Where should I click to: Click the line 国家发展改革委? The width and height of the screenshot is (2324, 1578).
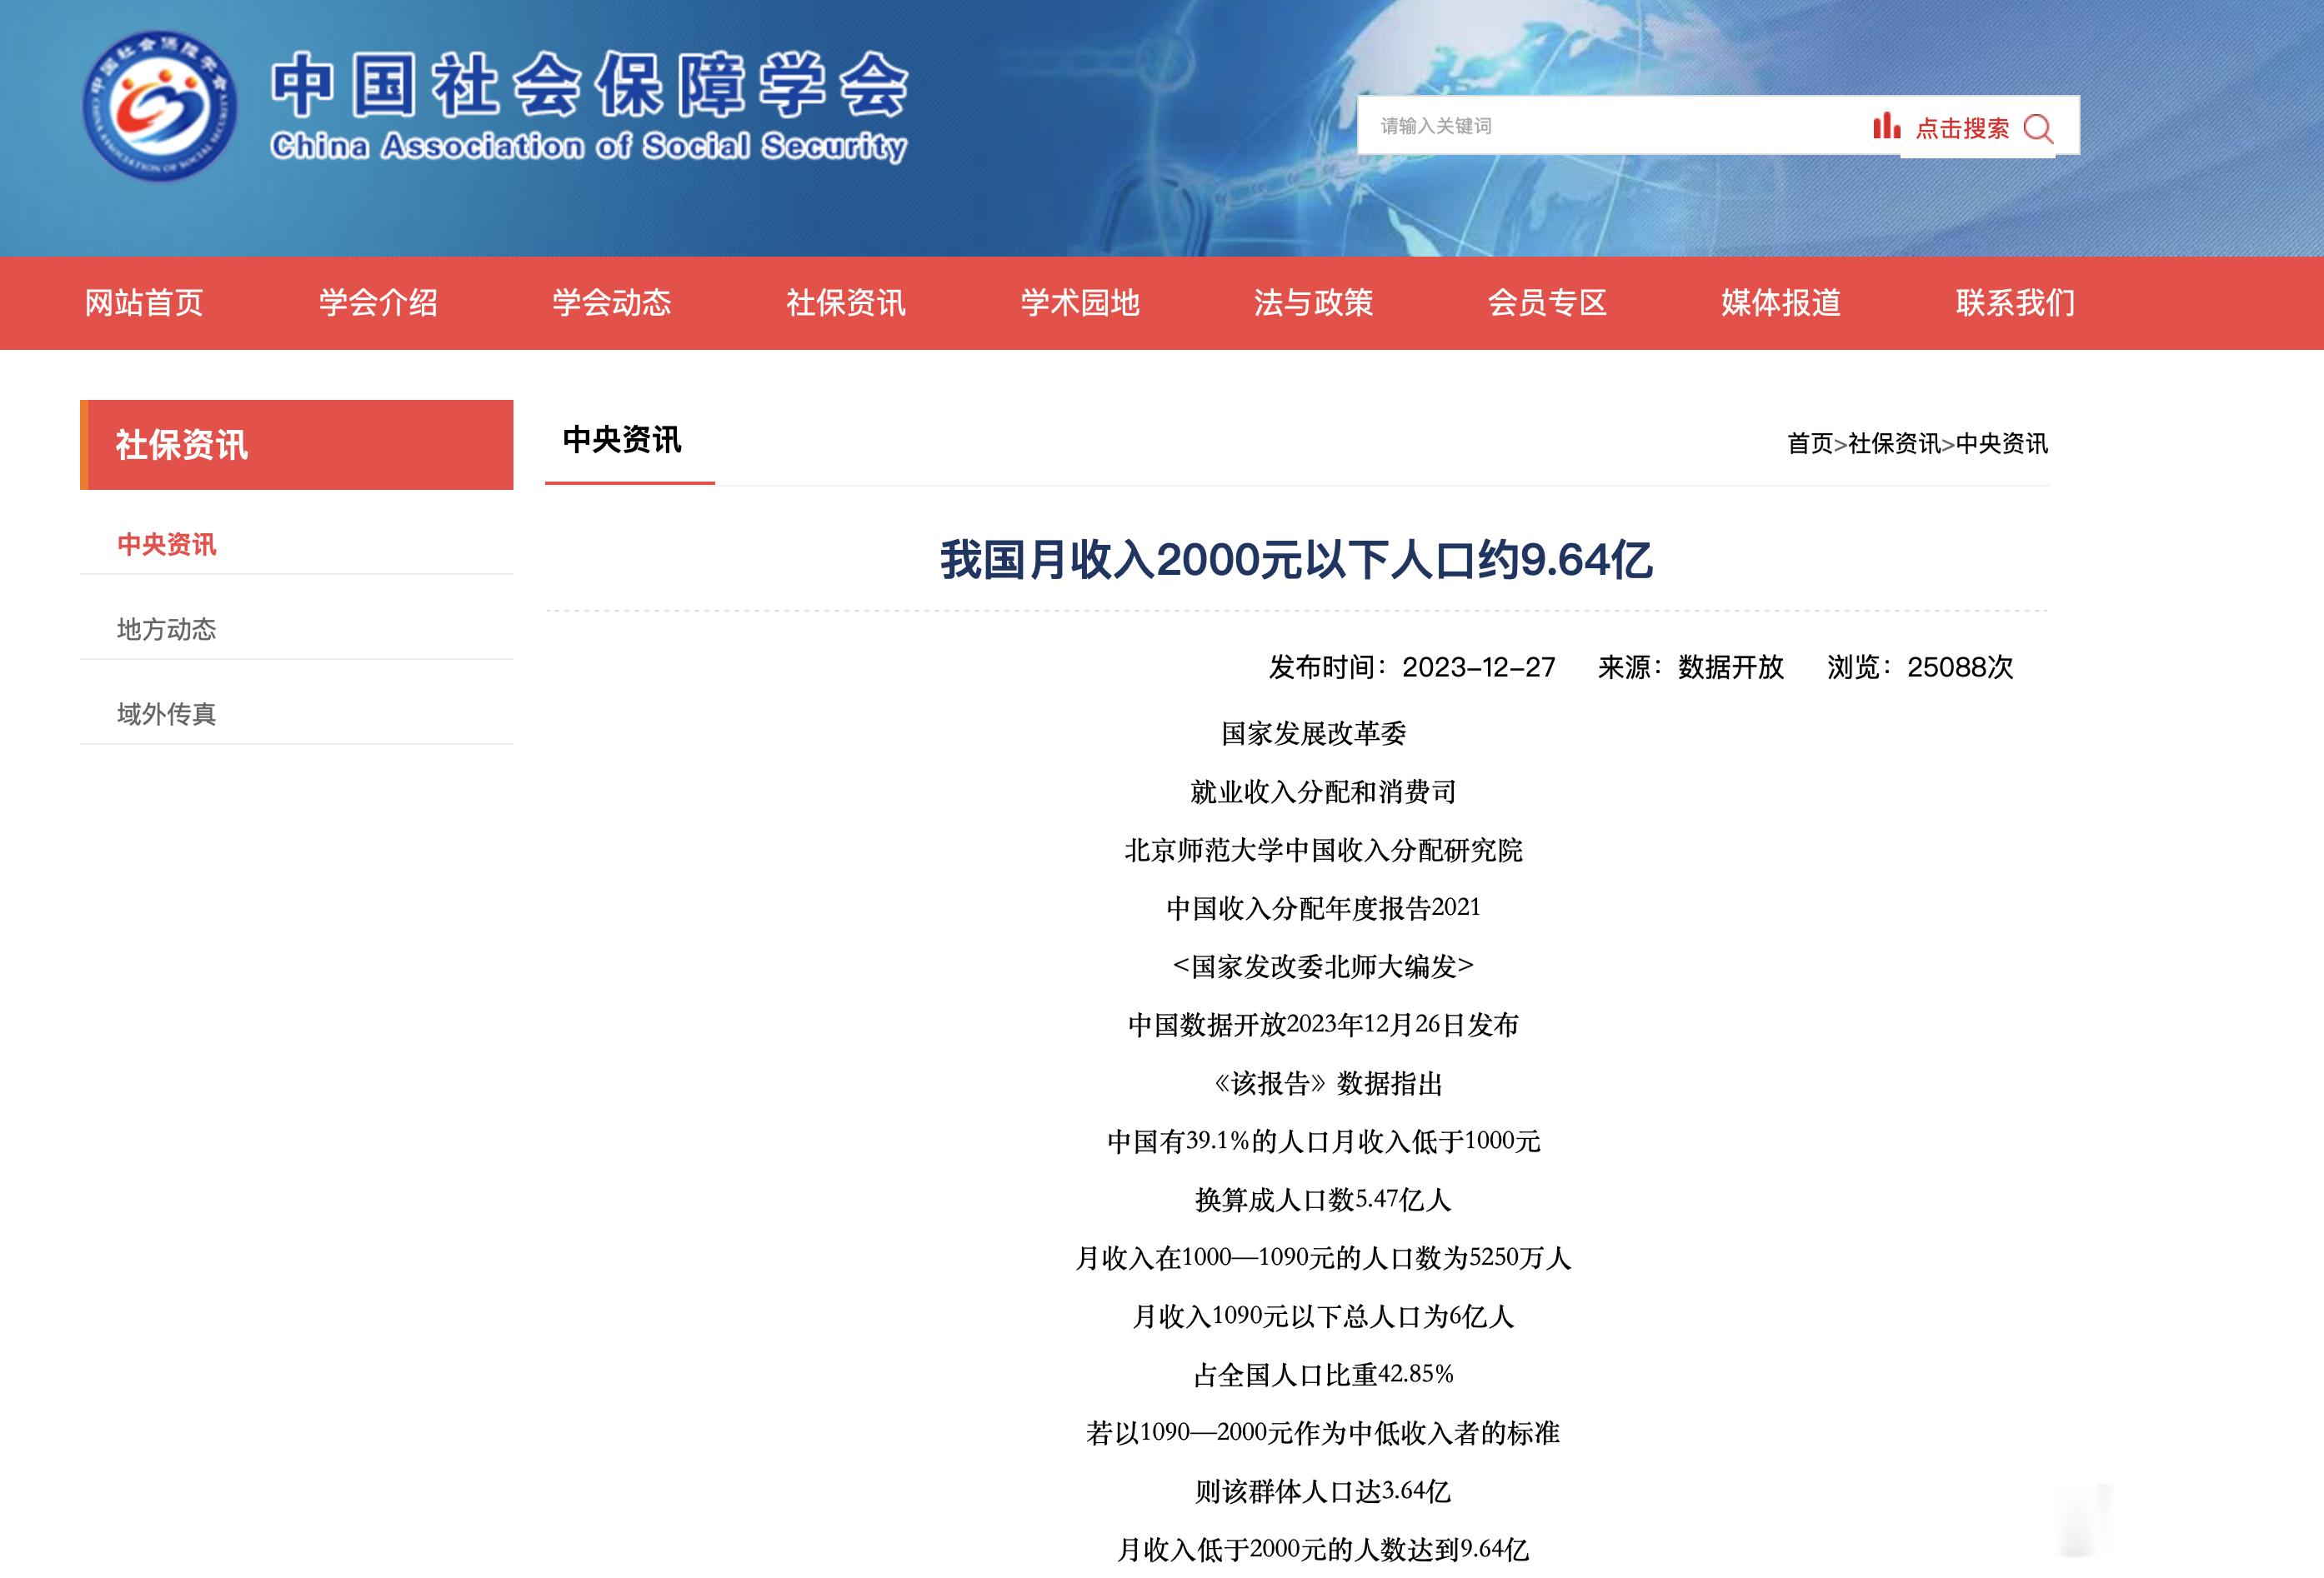pos(1314,733)
